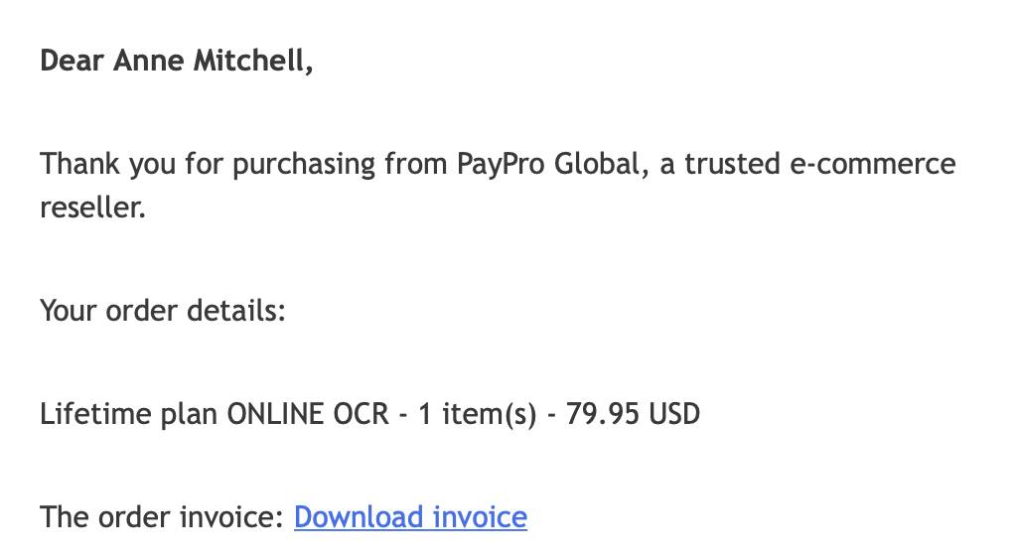This screenshot has width=1015, height=558.
Task: Click the words 'Thank you' in the message
Action: pyautogui.click(x=107, y=164)
